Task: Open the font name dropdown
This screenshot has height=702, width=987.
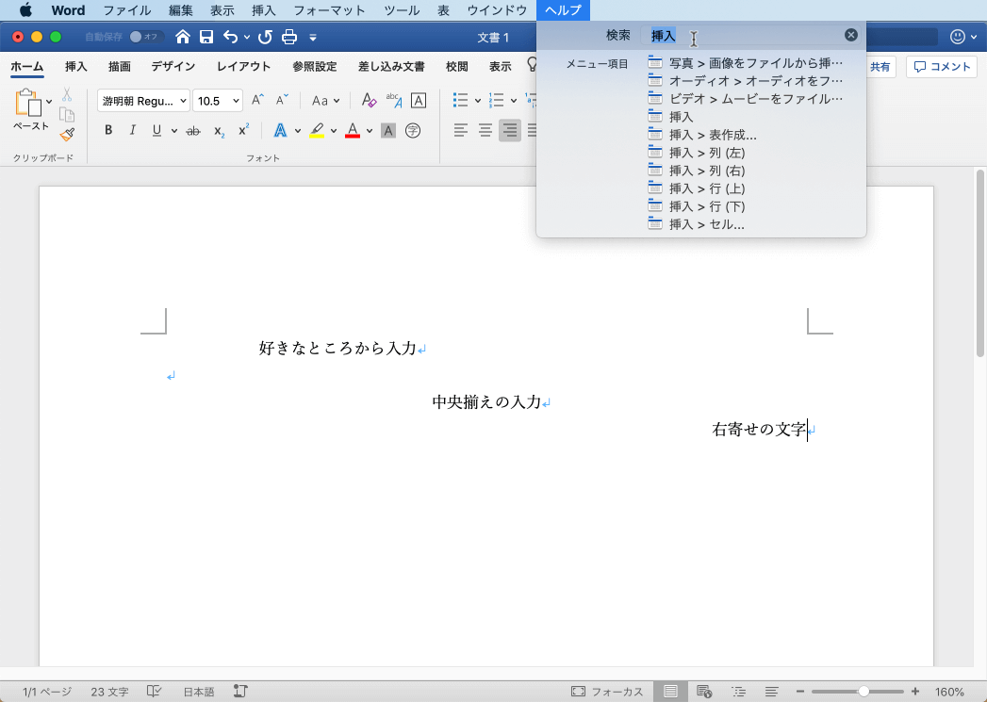Action: pos(183,101)
